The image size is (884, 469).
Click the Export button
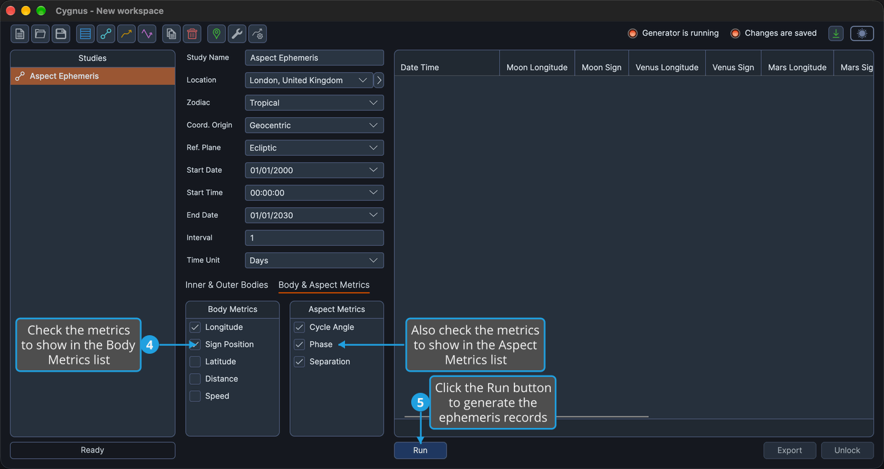coord(789,450)
